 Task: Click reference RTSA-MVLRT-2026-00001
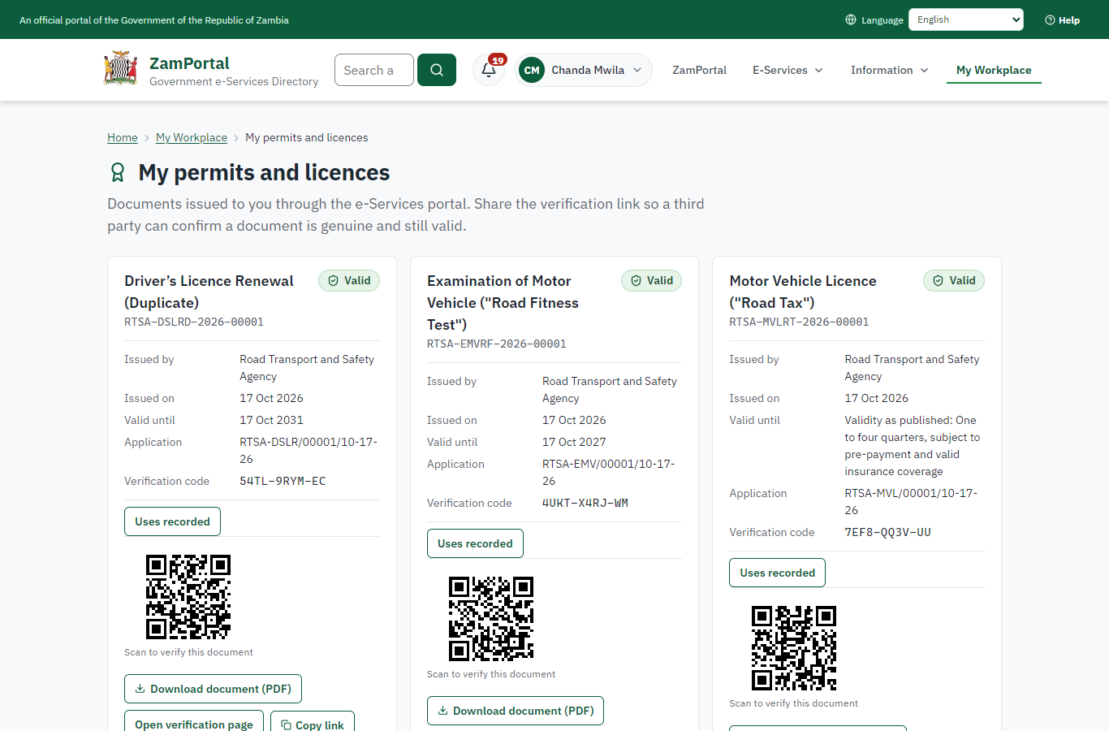tap(799, 322)
